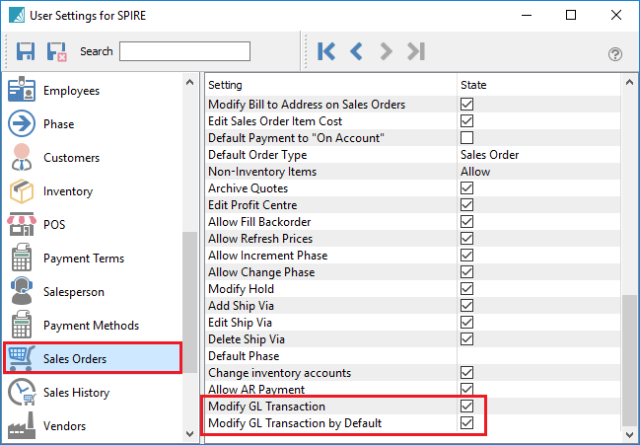Enable Default Payment to "On Account" checkbox

(467, 137)
